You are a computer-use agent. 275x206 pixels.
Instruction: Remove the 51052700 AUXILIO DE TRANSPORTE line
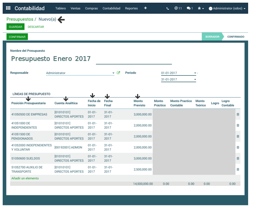238,169
